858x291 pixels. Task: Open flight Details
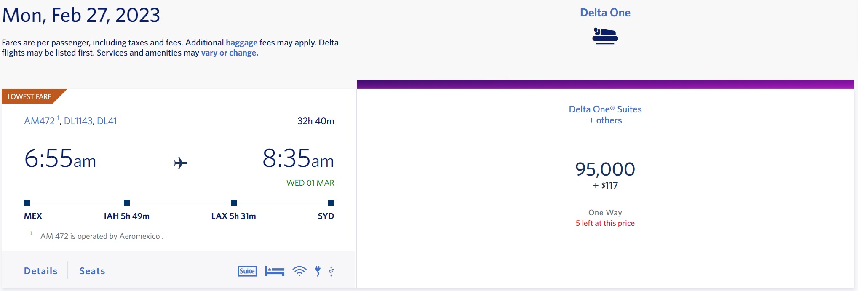(40, 271)
